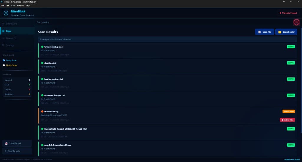Click the Suspicious file risk score text
Screen dimensions: 302x162
click(54, 115)
